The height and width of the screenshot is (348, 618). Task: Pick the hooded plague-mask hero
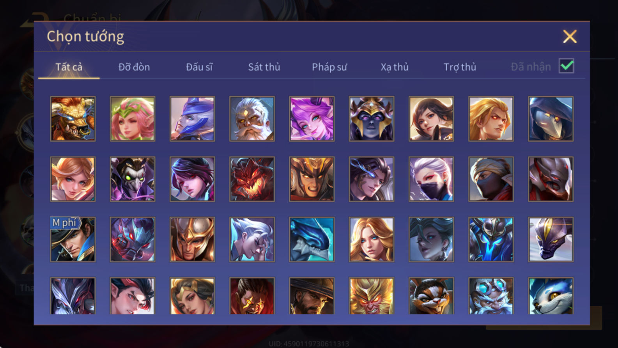pyautogui.click(x=551, y=119)
